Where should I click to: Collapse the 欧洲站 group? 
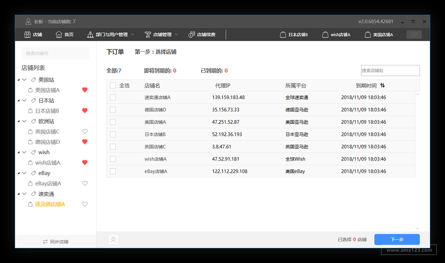click(24, 121)
